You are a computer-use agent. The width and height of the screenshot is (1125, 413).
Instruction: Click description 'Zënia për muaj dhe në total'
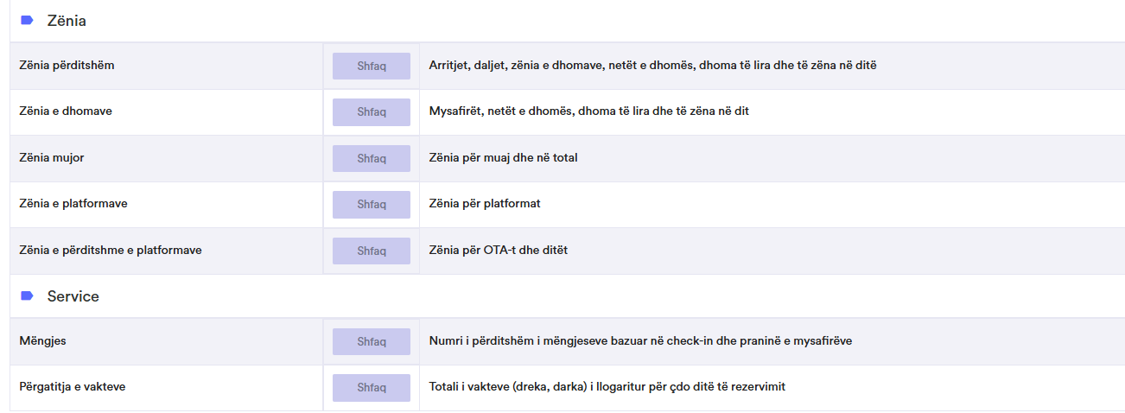click(504, 158)
